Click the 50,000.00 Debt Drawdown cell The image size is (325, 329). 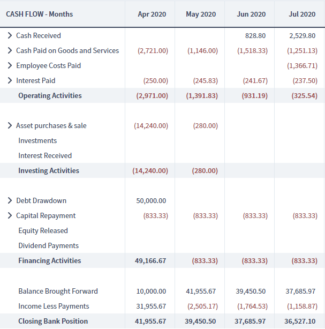[152, 200]
